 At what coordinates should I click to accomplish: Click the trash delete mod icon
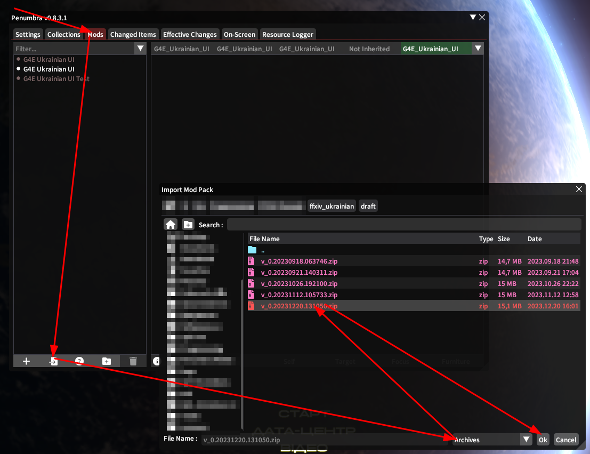pos(133,361)
